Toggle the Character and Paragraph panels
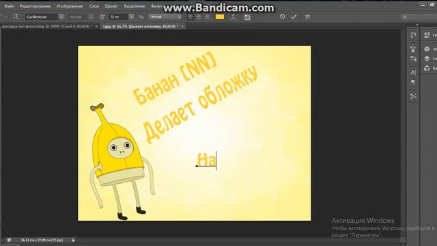 (x=247, y=17)
